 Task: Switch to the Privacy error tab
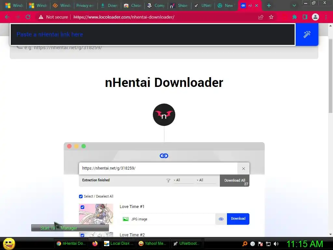pos(86,6)
